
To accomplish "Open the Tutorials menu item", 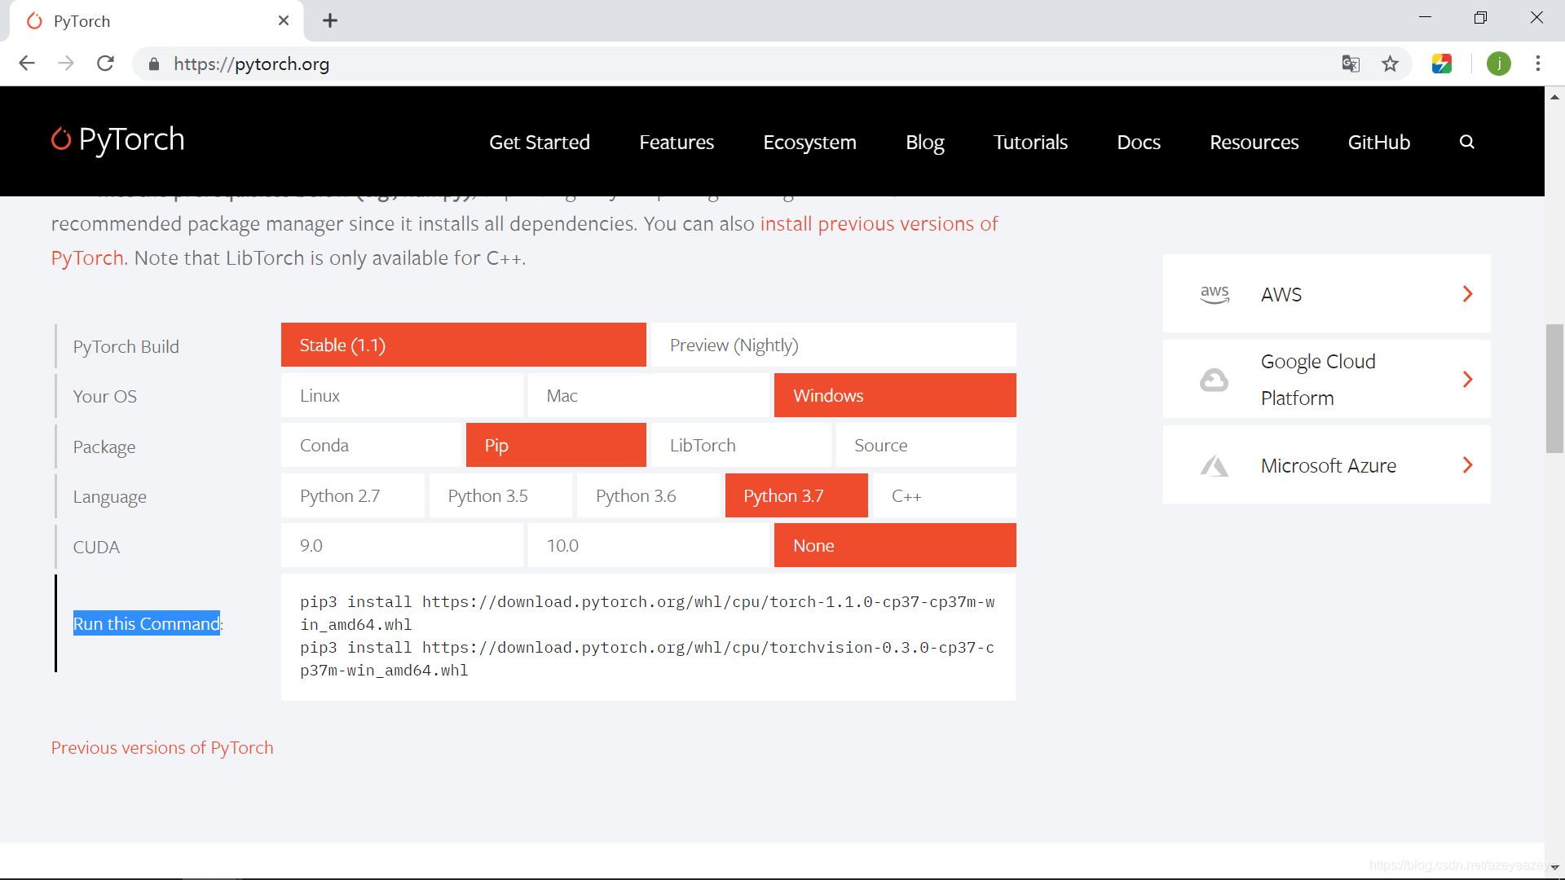I will point(1030,143).
